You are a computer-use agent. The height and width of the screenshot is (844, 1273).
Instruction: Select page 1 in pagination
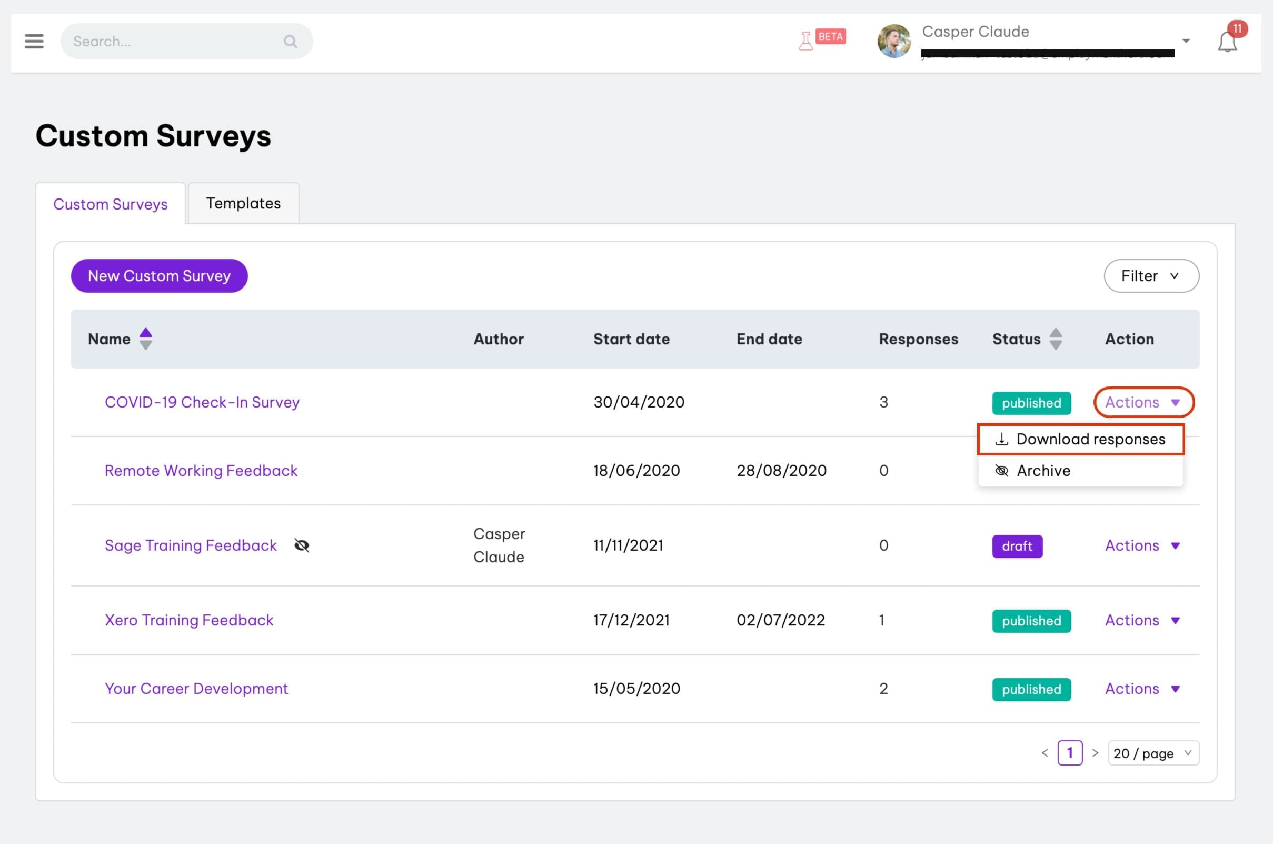(x=1070, y=752)
